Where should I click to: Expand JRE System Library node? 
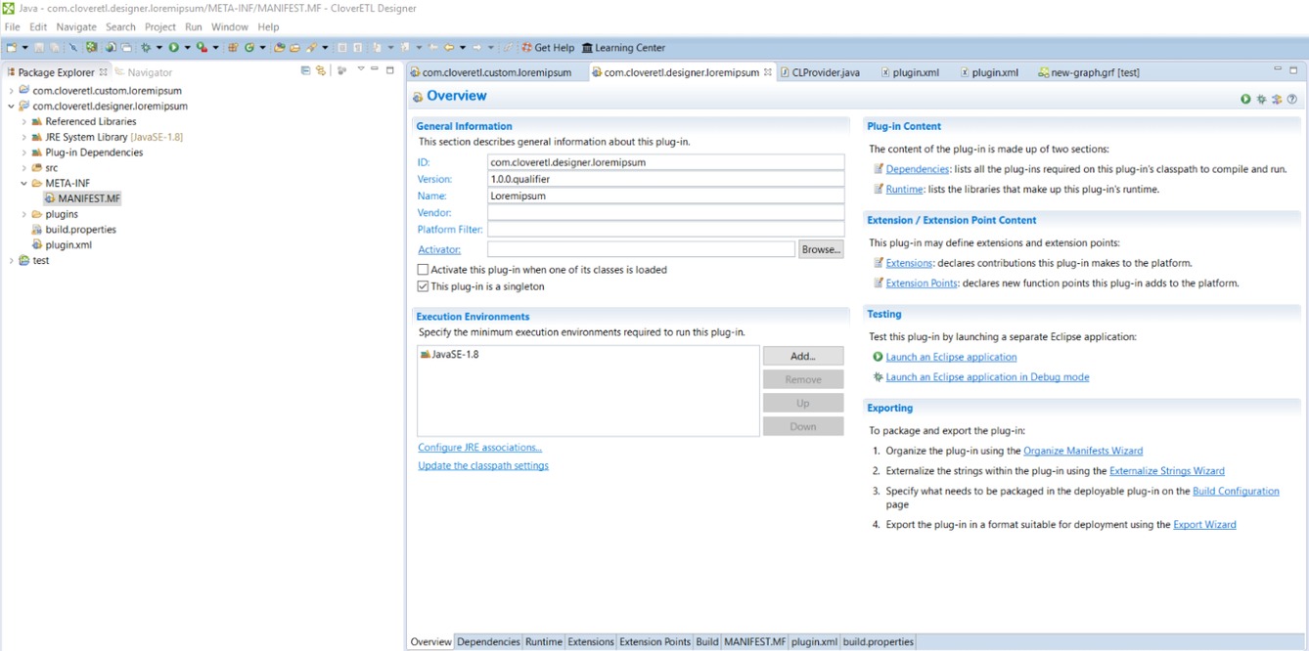(x=23, y=137)
